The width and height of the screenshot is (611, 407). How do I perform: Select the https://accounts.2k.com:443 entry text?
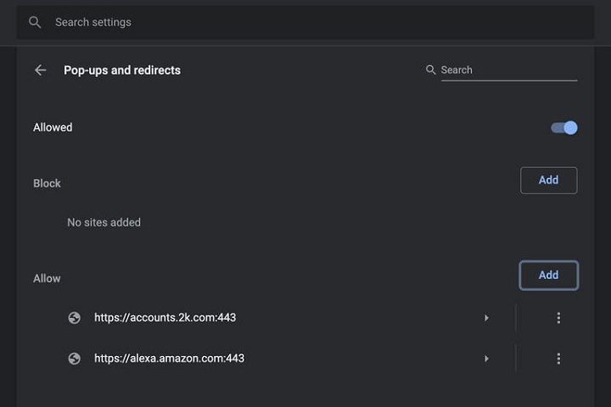[165, 318]
